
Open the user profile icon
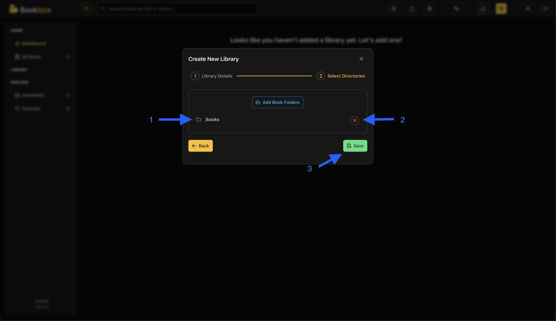528,9
